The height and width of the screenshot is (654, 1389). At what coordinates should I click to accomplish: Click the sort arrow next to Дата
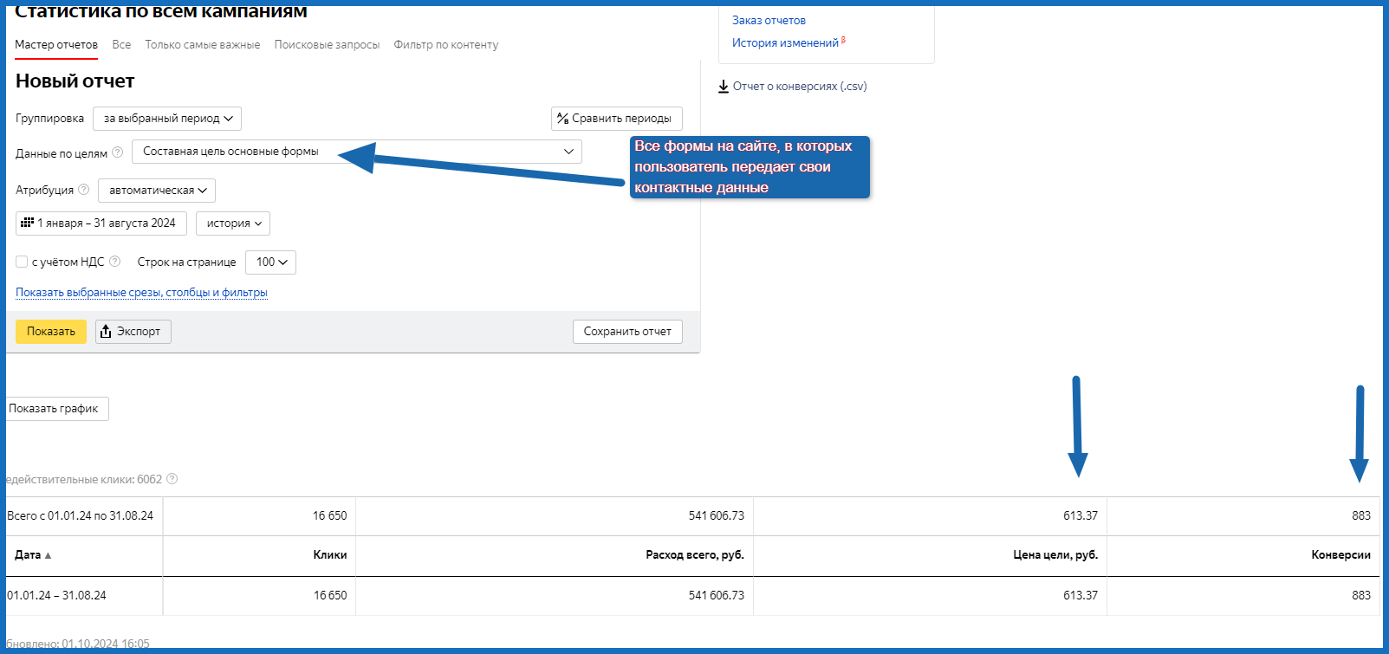pos(48,555)
